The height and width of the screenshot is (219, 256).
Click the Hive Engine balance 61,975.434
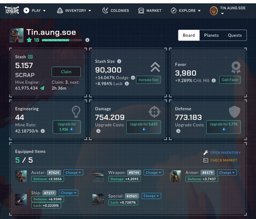point(26,88)
